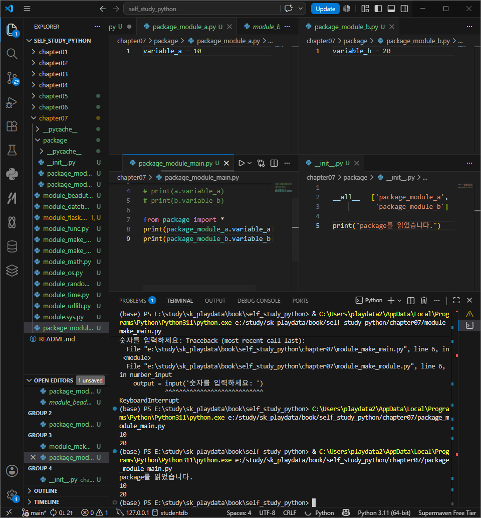Open the run button dropdown arrow
This screenshot has width=481, height=518.
250,163
